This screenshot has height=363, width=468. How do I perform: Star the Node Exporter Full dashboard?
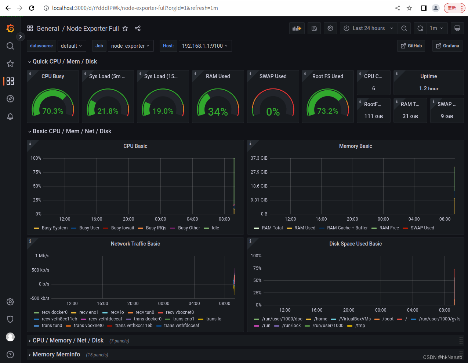125,28
